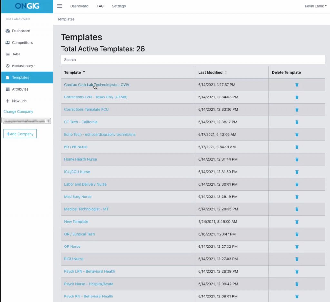Sort by the Template column header
Image resolution: width=330 pixels, height=302 pixels.
(128, 72)
